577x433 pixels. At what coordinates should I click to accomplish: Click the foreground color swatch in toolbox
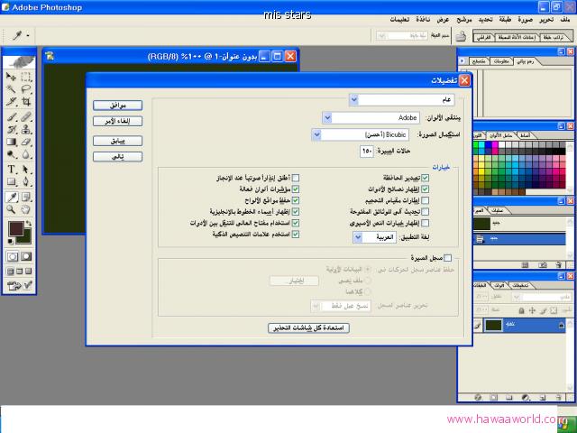(x=15, y=229)
